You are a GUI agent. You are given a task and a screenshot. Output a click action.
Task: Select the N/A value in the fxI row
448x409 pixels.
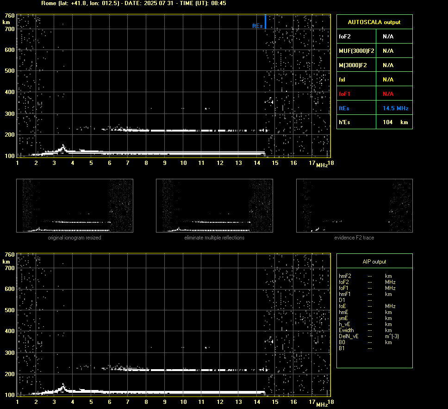[x=388, y=80]
